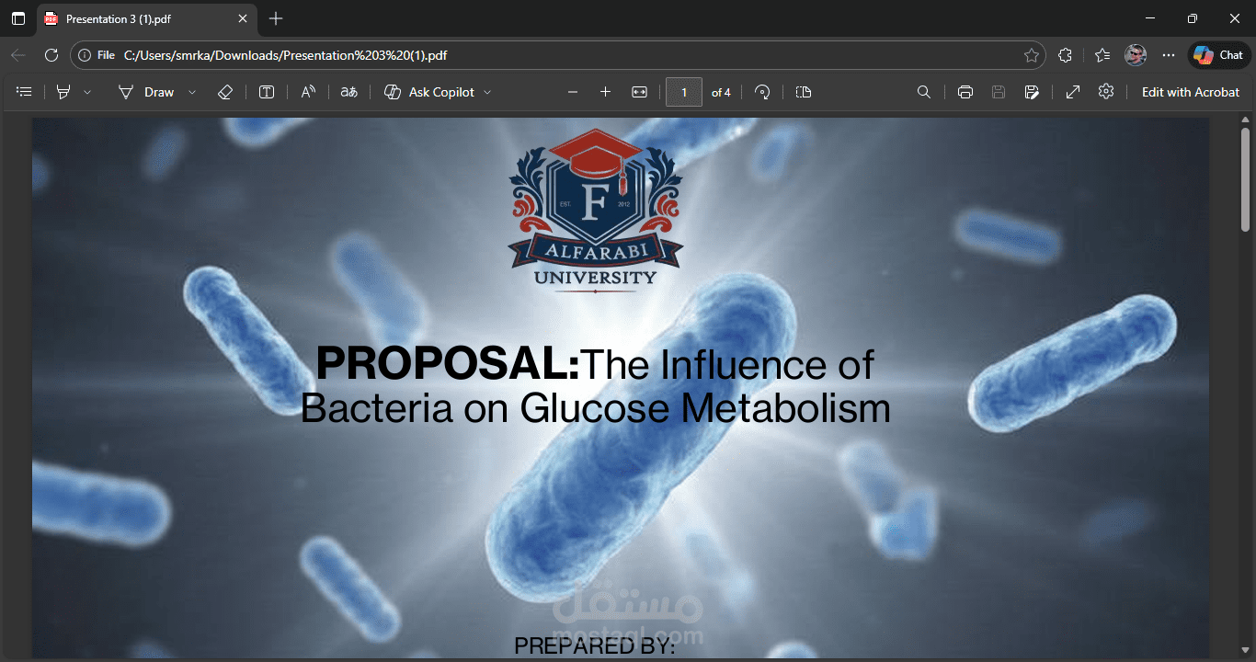Click the Edit with Acrobat button
Image resolution: width=1256 pixels, height=662 pixels.
pos(1191,91)
